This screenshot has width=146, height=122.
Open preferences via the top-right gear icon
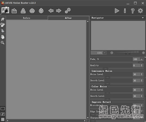[140, 11]
